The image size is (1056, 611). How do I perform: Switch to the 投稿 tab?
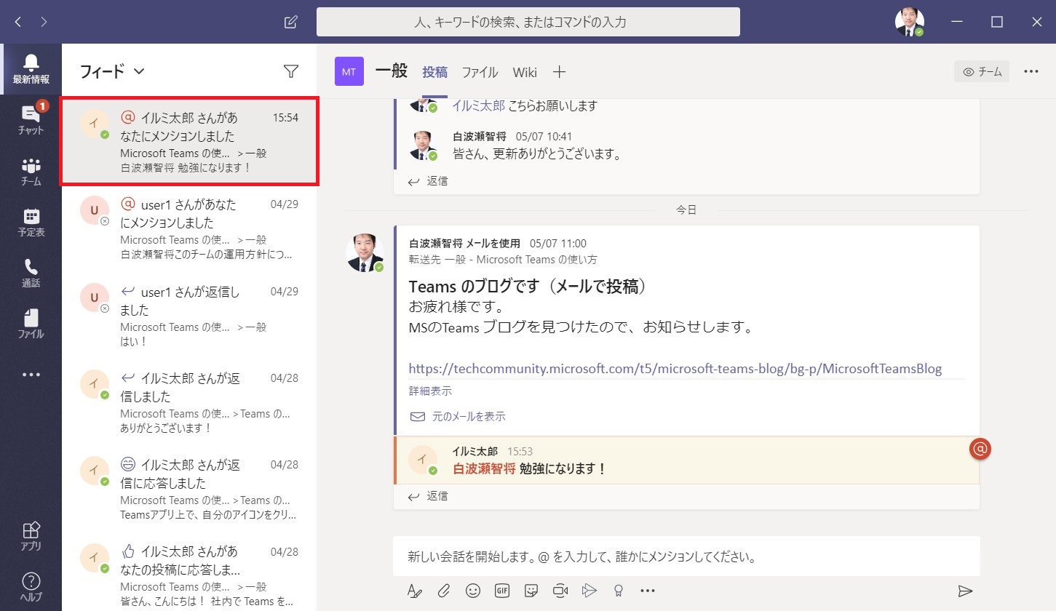click(435, 72)
